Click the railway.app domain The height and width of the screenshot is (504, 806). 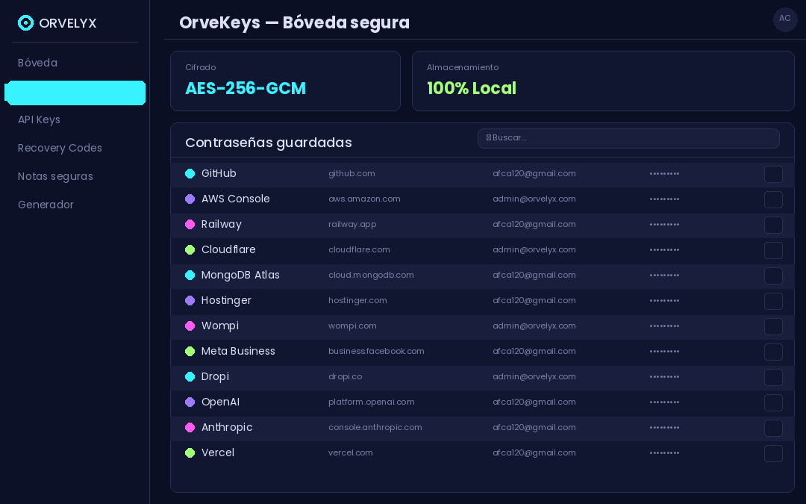click(x=352, y=225)
